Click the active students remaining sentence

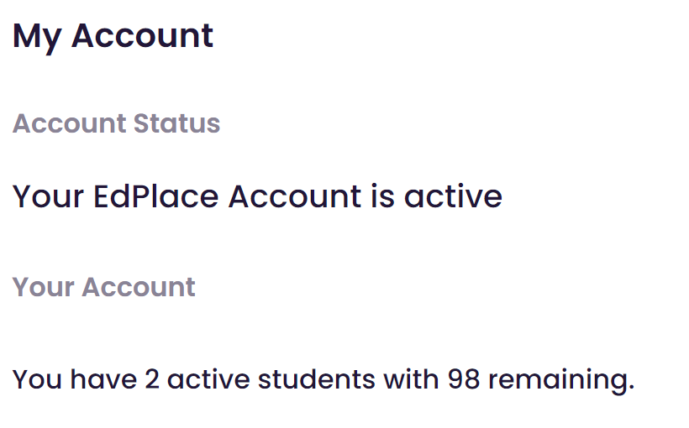pos(323,380)
